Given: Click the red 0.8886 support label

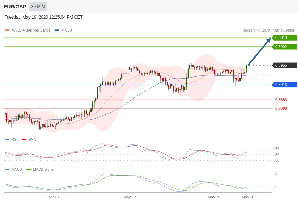Looking at the screenshot, I should tap(281, 100).
